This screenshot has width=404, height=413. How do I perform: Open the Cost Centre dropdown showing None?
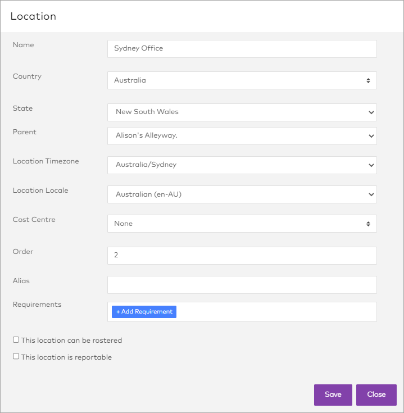242,224
